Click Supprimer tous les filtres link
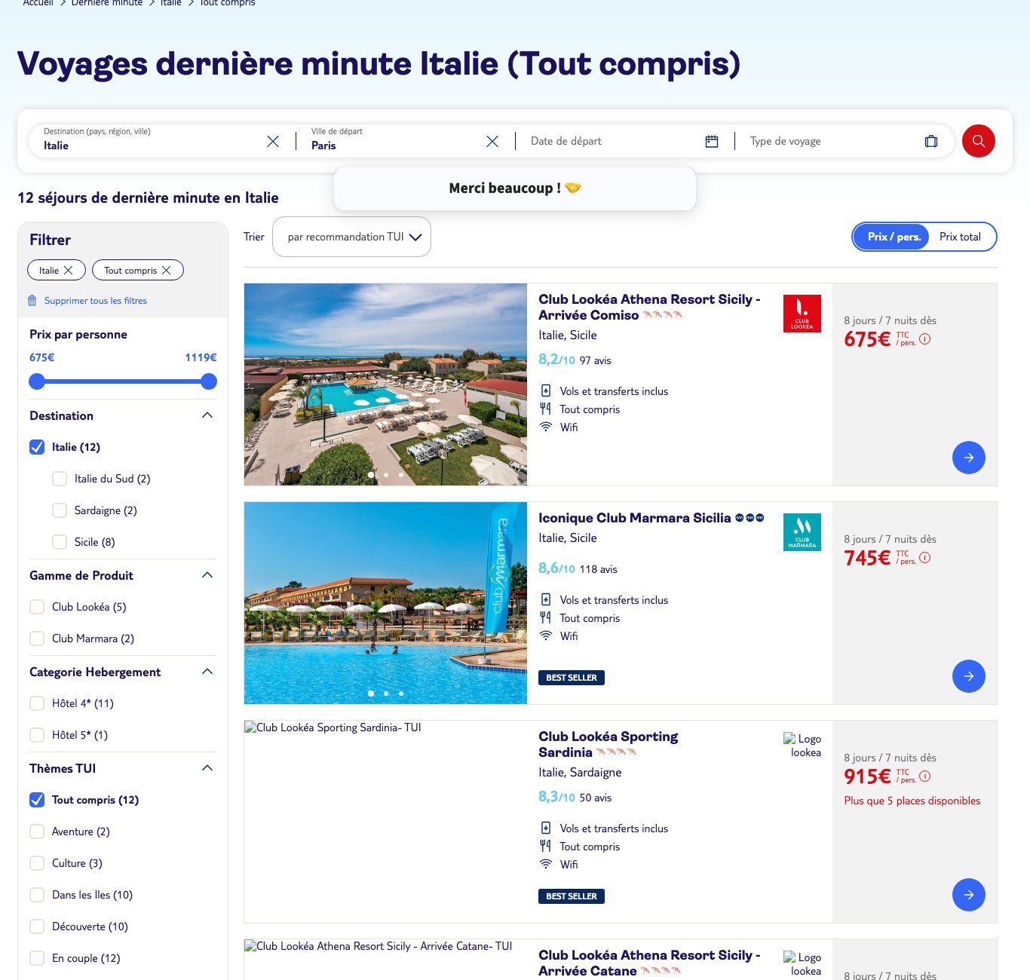The height and width of the screenshot is (980, 1030). [x=96, y=300]
